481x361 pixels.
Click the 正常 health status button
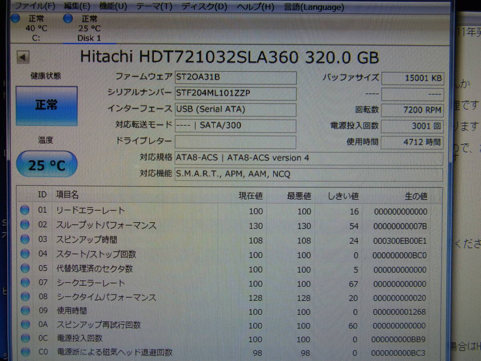tap(46, 106)
